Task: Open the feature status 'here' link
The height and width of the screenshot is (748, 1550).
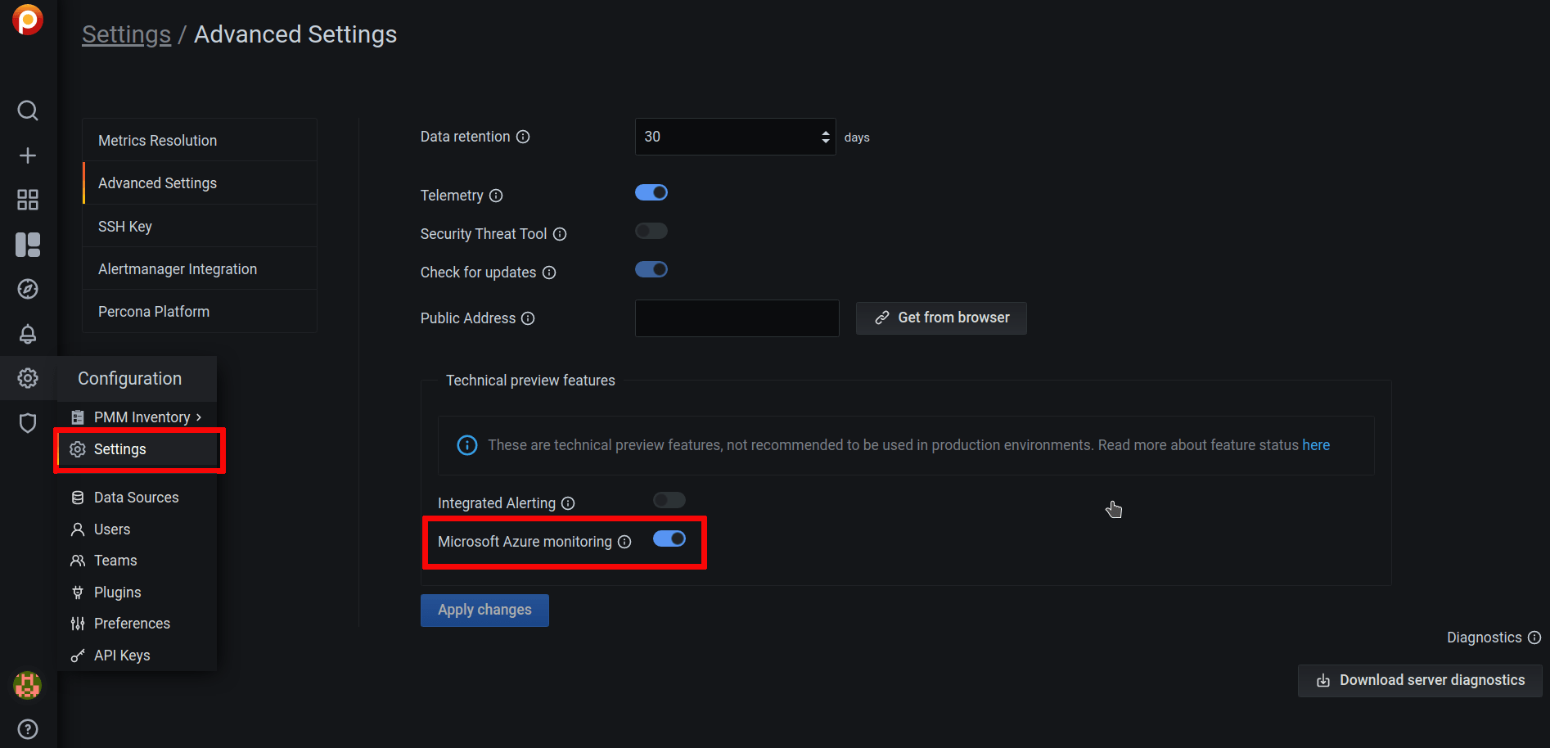Action: [1315, 444]
